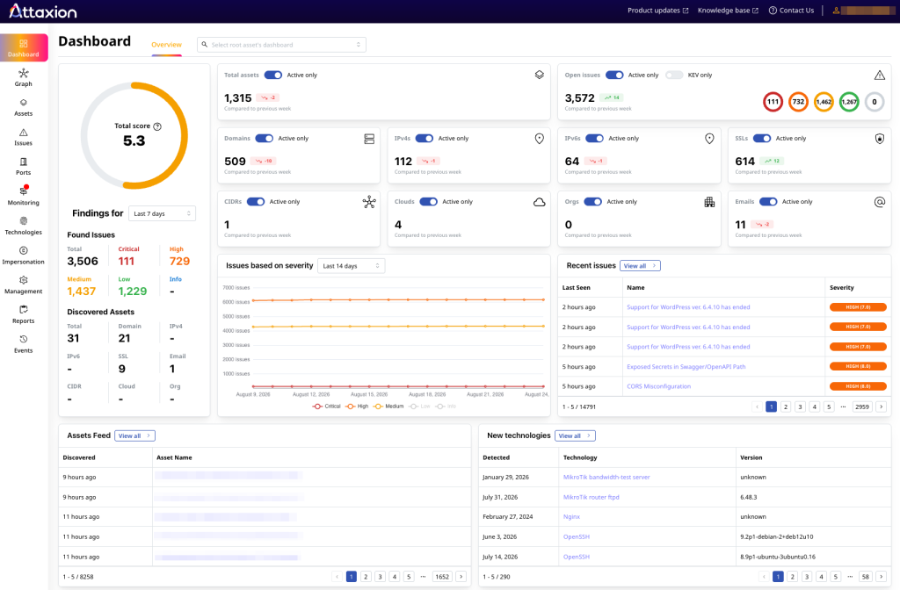Click View all for New technologies
This screenshot has width=900, height=590.
[575, 435]
